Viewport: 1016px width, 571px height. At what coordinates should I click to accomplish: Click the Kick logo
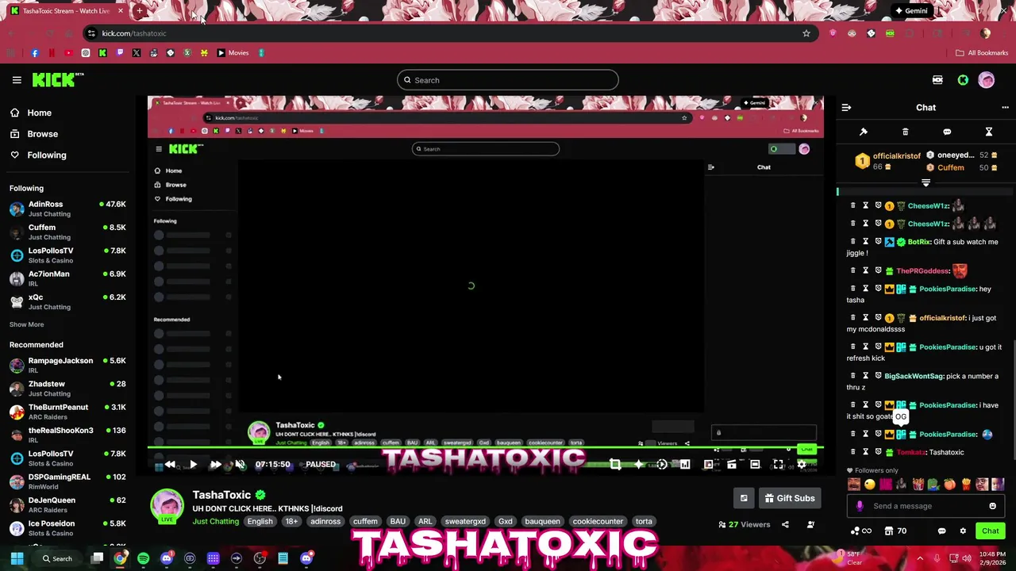(x=57, y=80)
